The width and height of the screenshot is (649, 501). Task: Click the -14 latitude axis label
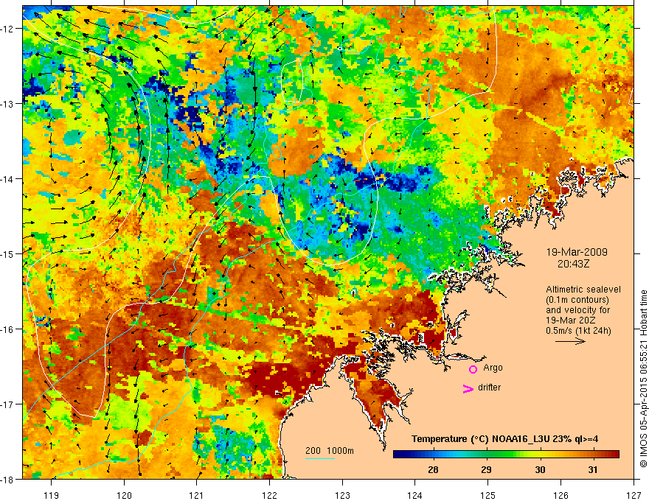pos(7,178)
